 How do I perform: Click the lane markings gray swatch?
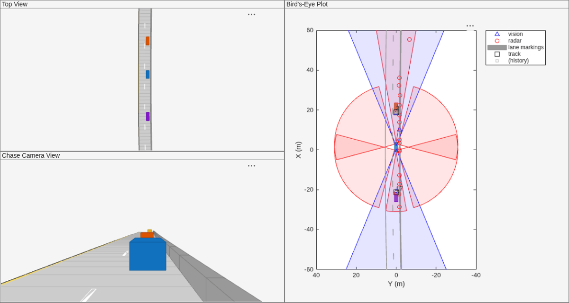tap(497, 47)
